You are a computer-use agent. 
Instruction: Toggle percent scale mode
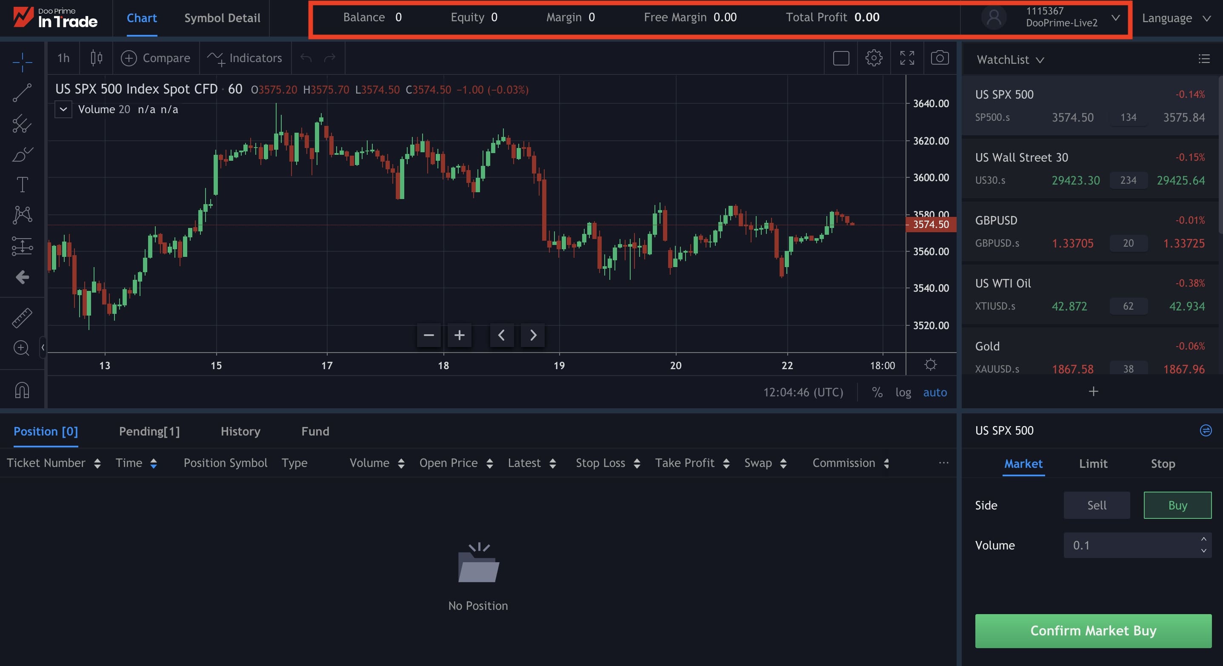tap(877, 392)
